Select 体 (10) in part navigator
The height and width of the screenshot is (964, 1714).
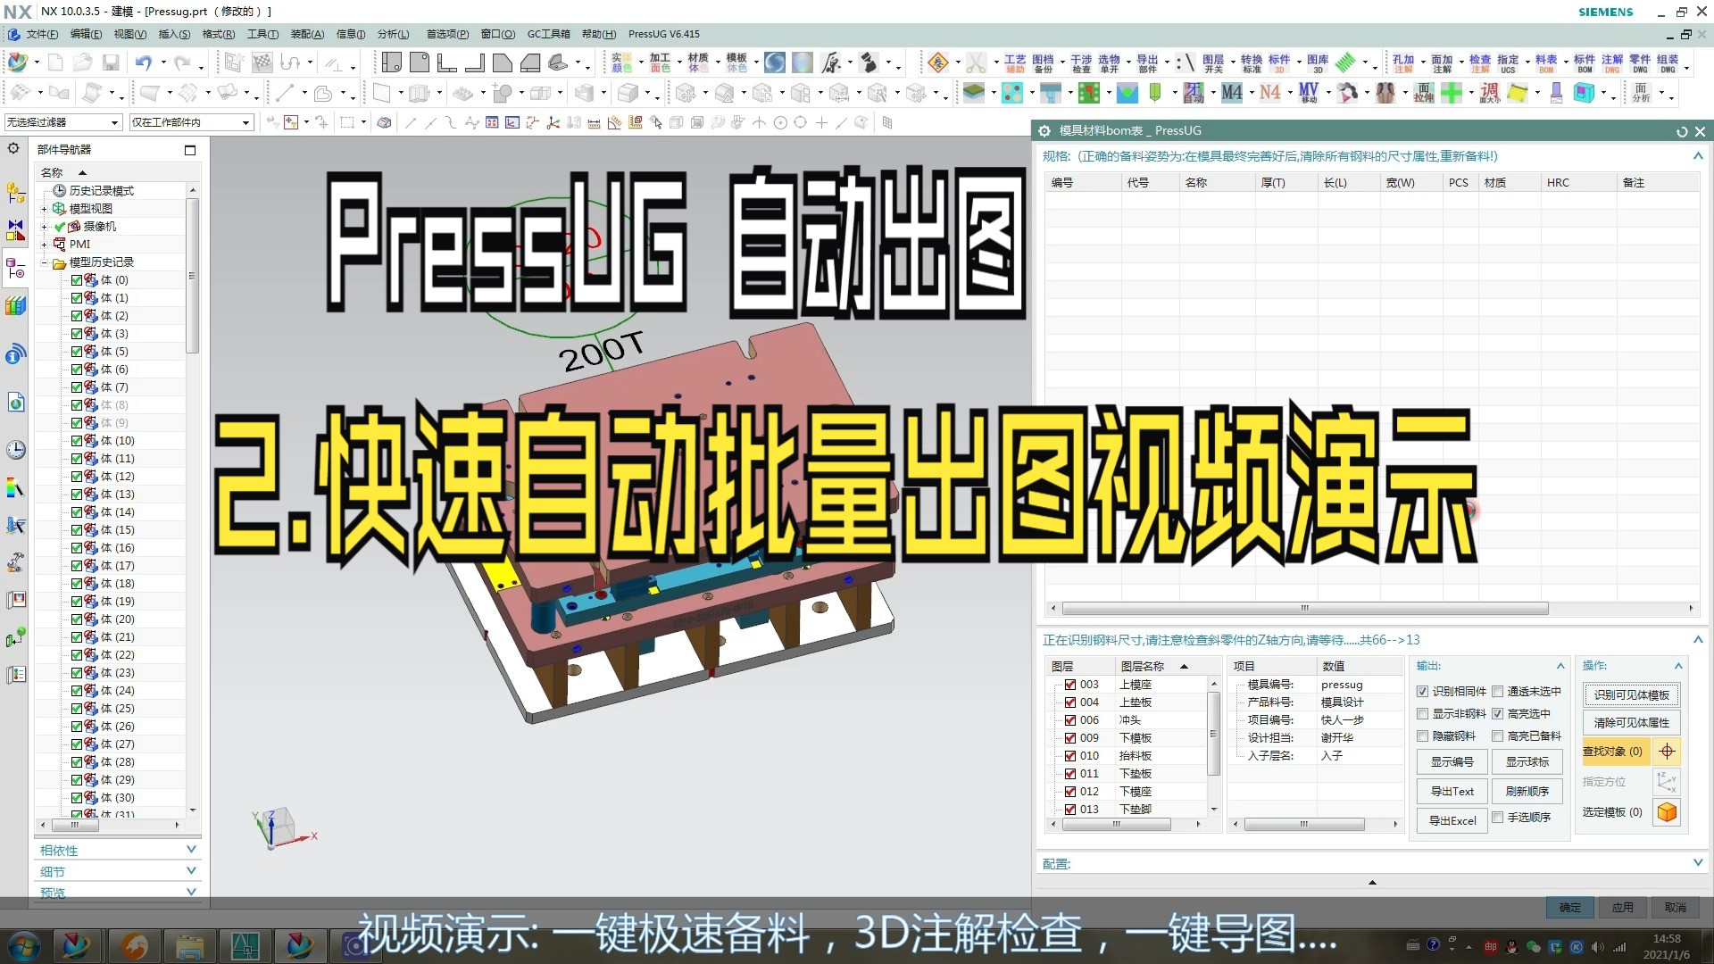[x=117, y=441]
